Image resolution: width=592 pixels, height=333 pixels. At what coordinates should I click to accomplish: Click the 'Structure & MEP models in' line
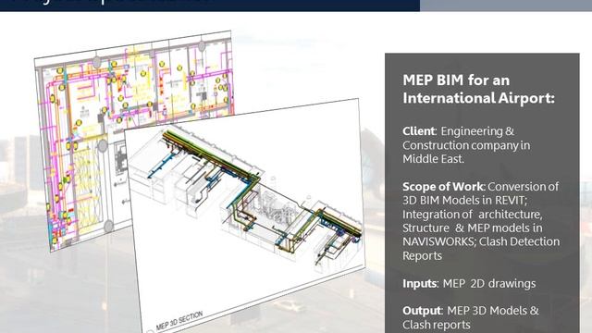[x=473, y=228]
